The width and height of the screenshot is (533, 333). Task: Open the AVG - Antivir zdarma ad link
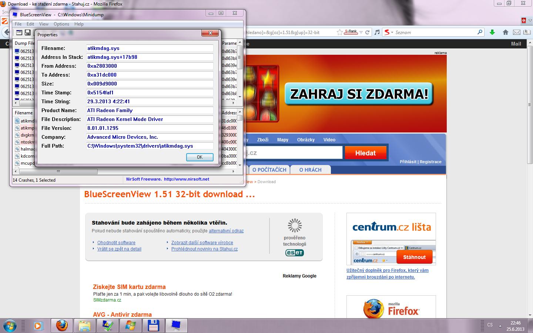[x=122, y=314]
